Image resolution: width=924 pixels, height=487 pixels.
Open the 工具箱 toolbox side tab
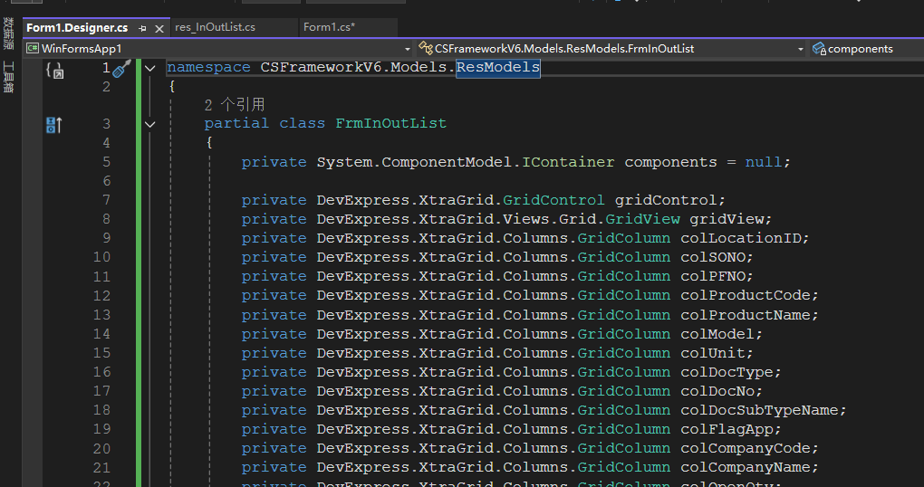(x=8, y=77)
